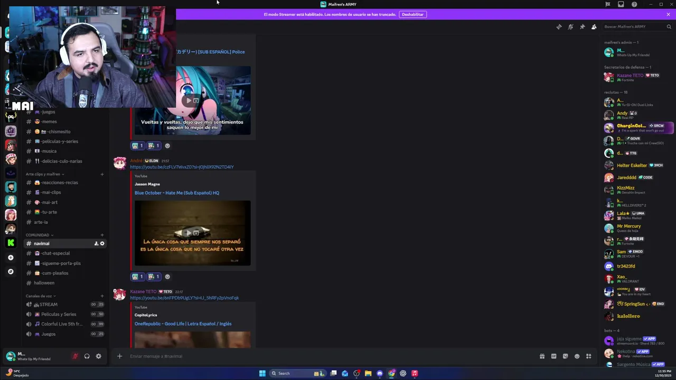
Task: Toggle notification settings bell in the header
Action: (x=571, y=27)
